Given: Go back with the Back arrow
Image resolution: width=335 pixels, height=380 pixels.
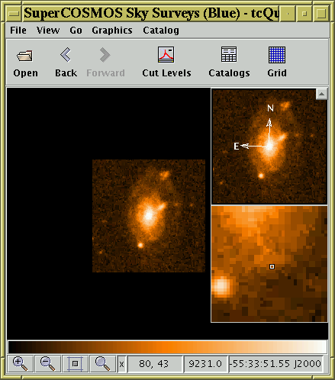Looking at the screenshot, I should 66,63.
